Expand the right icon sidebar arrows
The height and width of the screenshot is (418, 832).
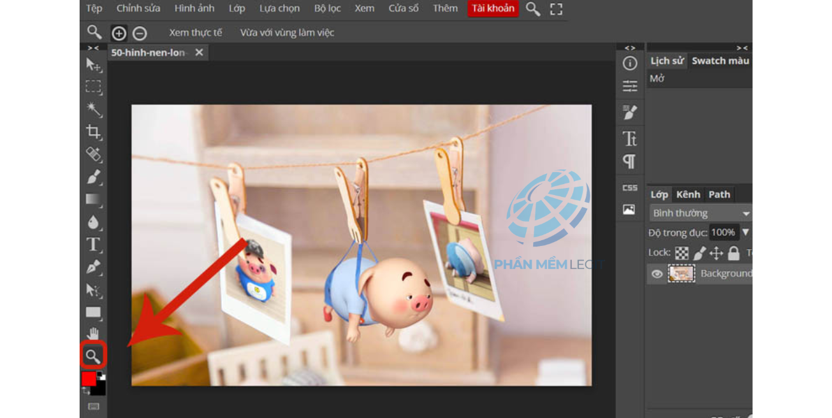click(x=630, y=48)
